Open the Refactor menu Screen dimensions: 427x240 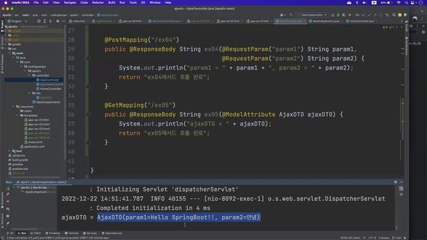tap(98, 3)
